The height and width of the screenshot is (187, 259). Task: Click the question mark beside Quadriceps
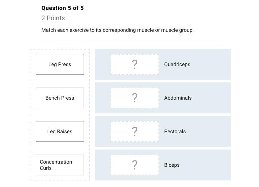(x=135, y=64)
